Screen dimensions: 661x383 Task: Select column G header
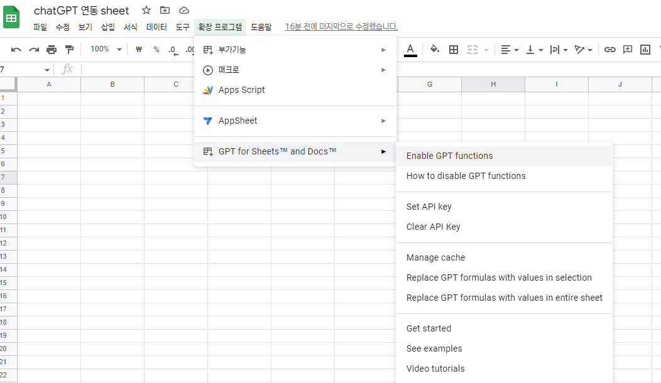[x=430, y=84]
